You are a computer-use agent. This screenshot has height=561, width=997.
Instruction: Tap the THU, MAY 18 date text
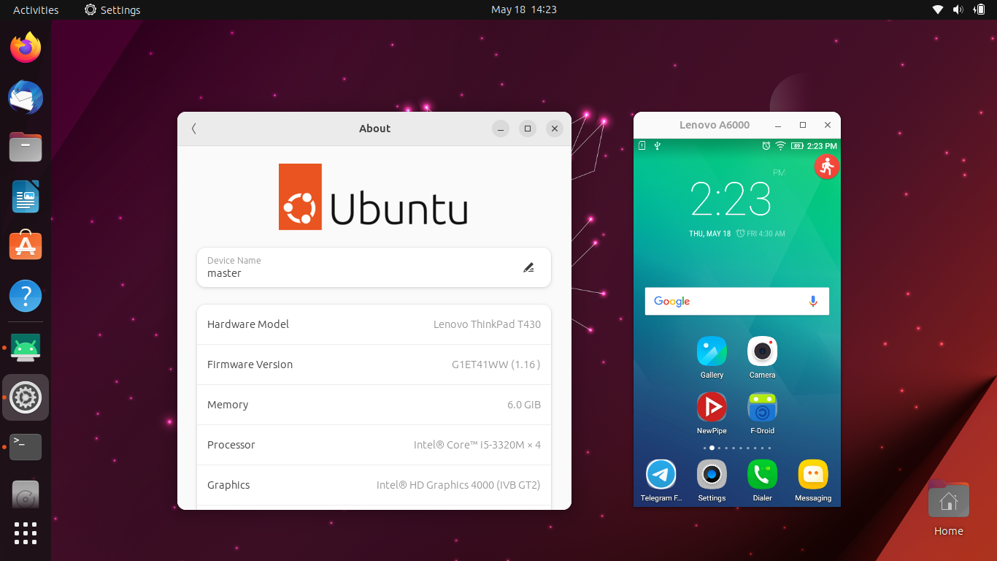[710, 234]
